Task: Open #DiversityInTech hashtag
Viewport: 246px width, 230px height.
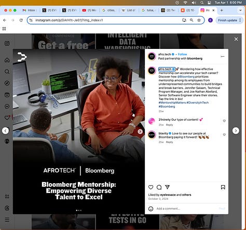Action: point(197,103)
